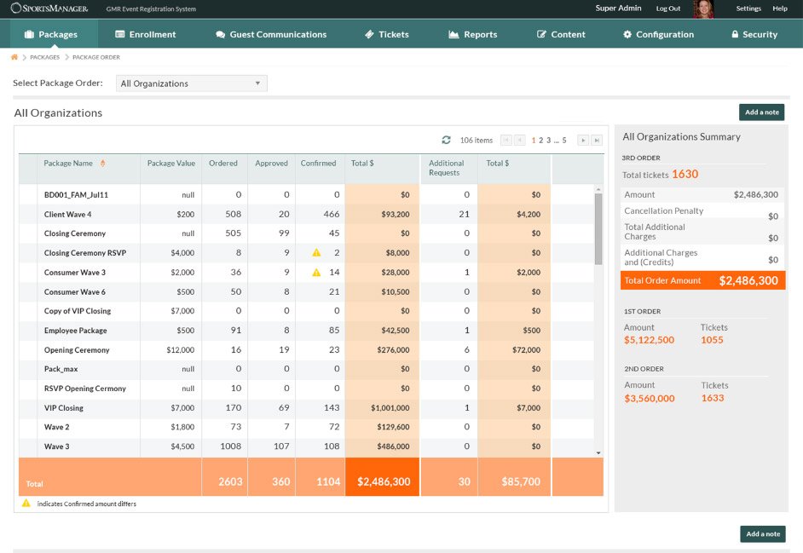This screenshot has height=553, width=803.
Task: Open Settings from the top bar
Action: [x=748, y=8]
